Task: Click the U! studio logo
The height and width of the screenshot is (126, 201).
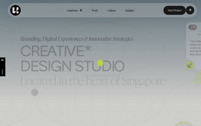Action: 16,10
